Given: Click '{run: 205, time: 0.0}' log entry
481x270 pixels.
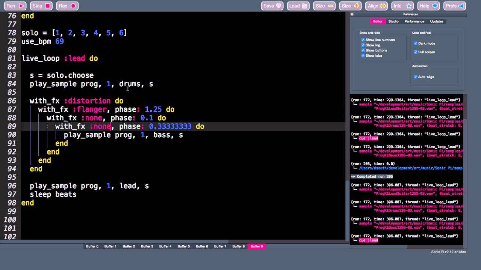Looking at the screenshot, I should (373, 164).
